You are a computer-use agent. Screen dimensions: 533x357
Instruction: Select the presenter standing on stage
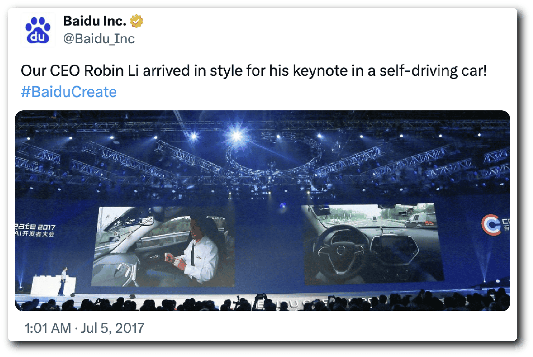pos(64,280)
